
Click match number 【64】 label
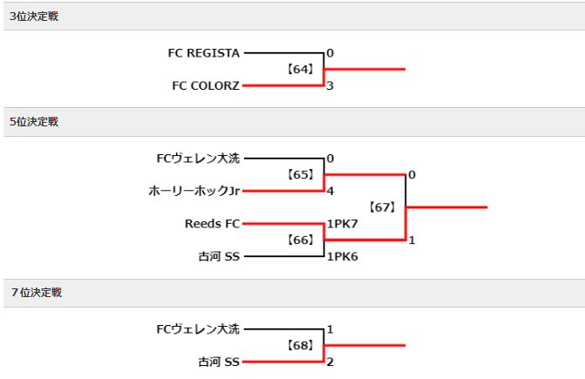point(300,70)
